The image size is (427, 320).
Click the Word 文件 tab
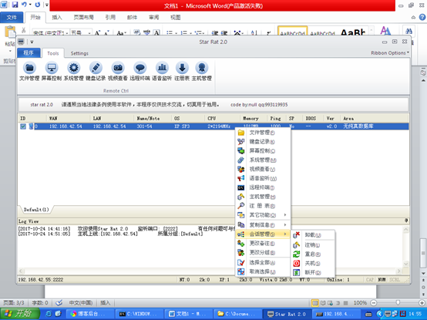click(12, 18)
